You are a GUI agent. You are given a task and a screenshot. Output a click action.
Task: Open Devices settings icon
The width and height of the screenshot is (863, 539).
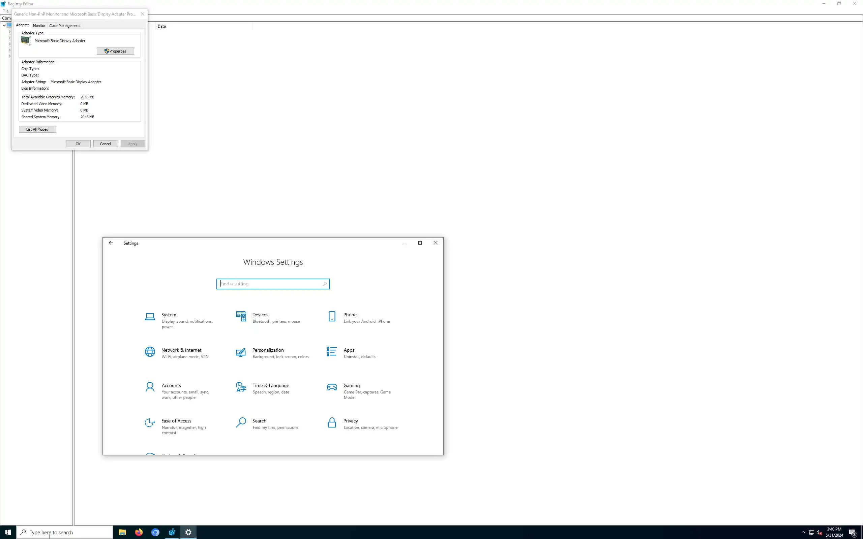click(241, 317)
